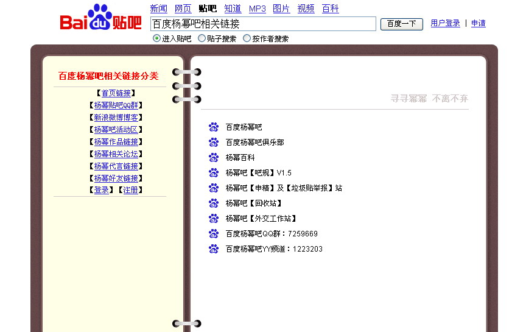Select the 贴吧 navigation item
This screenshot has height=332, width=526.
[x=208, y=9]
